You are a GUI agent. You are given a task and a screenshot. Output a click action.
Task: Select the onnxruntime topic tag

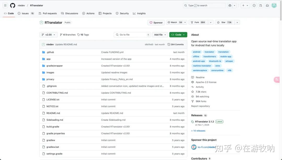(x=217, y=70)
